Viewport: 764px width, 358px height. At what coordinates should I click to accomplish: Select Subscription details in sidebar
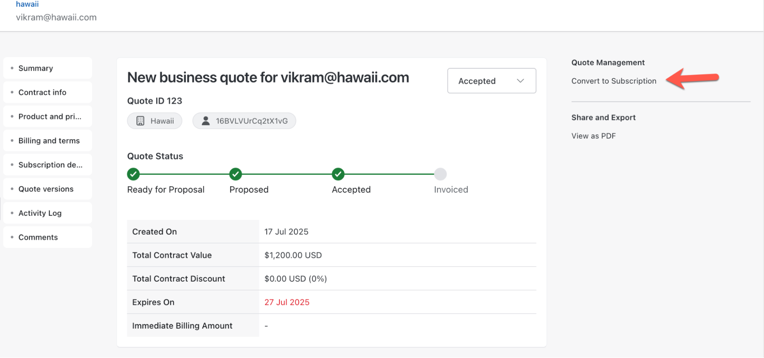pyautogui.click(x=50, y=164)
